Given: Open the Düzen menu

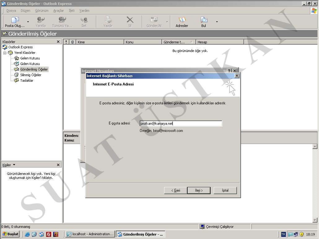Looking at the screenshot, I should pyautogui.click(x=25, y=11).
